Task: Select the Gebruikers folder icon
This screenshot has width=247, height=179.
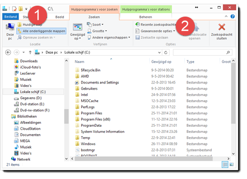Action: [x=77, y=88]
